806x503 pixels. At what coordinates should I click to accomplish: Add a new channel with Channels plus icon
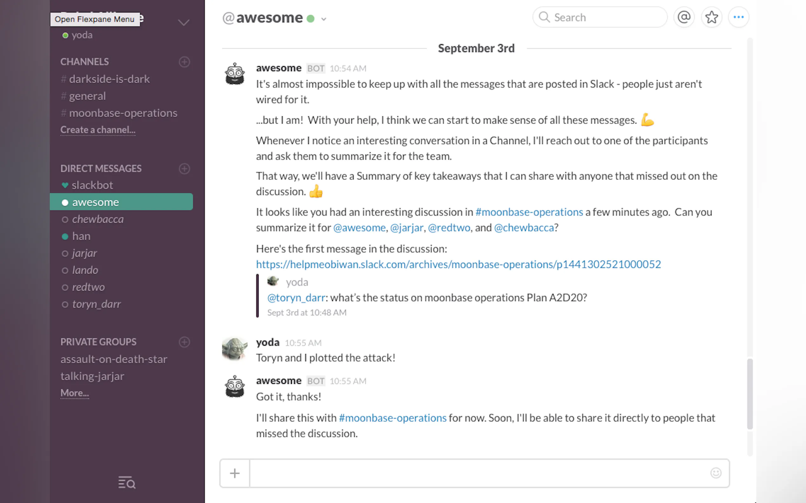click(184, 62)
